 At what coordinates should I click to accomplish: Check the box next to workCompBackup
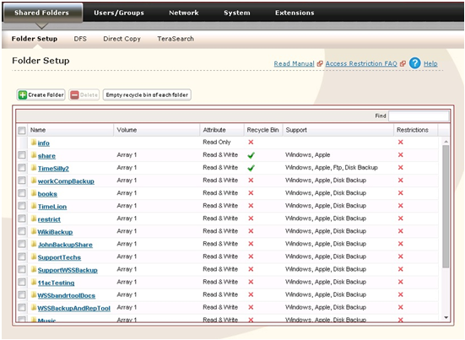pos(22,181)
